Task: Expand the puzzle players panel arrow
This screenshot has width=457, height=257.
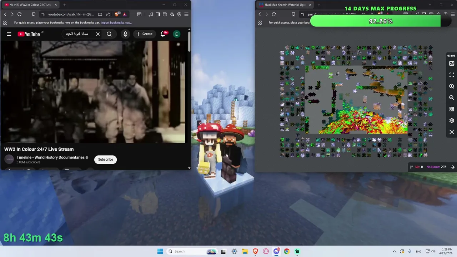Action: tap(452, 167)
